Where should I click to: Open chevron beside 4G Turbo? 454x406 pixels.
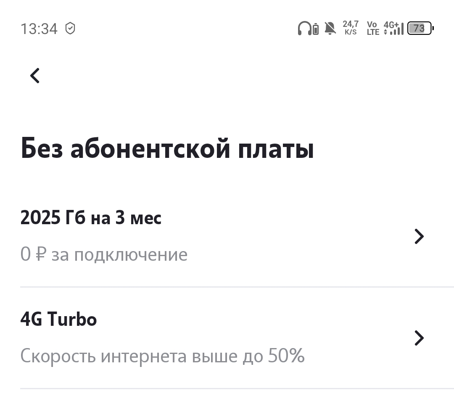click(419, 338)
